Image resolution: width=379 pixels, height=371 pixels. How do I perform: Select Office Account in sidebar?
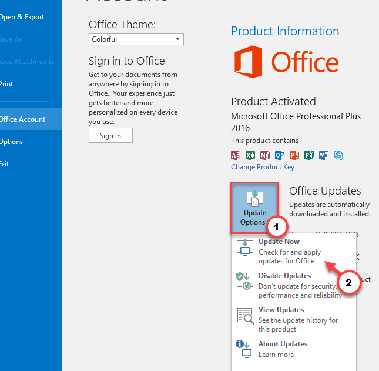[x=31, y=119]
